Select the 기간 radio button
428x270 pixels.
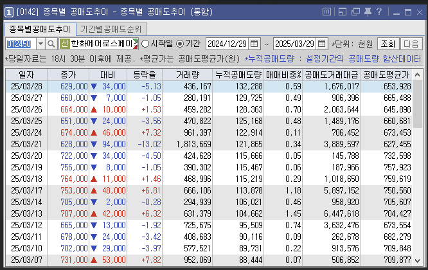pos(180,44)
